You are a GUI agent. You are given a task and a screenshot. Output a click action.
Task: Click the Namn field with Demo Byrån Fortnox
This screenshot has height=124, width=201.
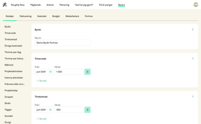point(63,43)
